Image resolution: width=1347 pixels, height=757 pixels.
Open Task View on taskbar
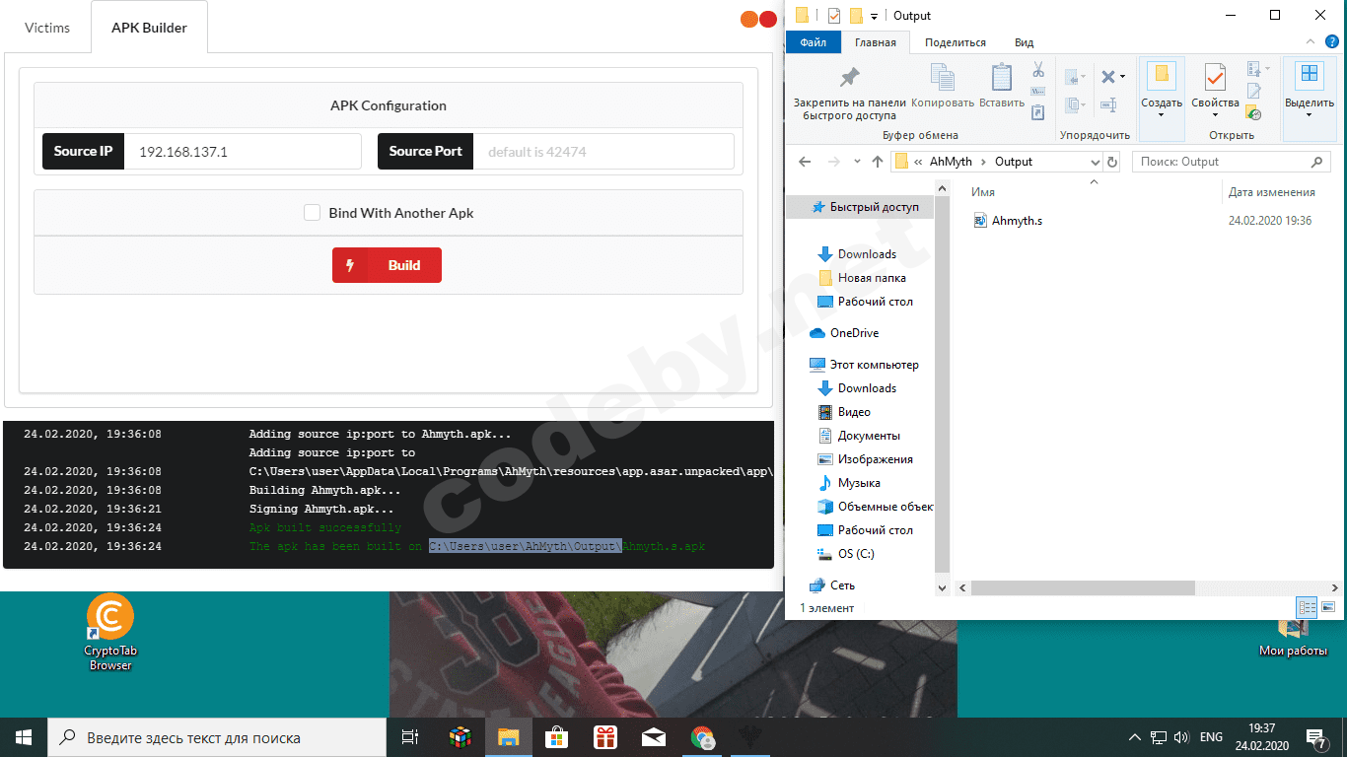coord(410,737)
